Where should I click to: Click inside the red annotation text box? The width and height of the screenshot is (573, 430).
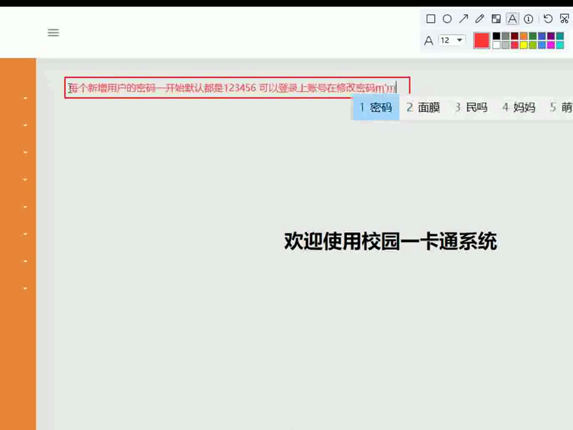tap(237, 88)
